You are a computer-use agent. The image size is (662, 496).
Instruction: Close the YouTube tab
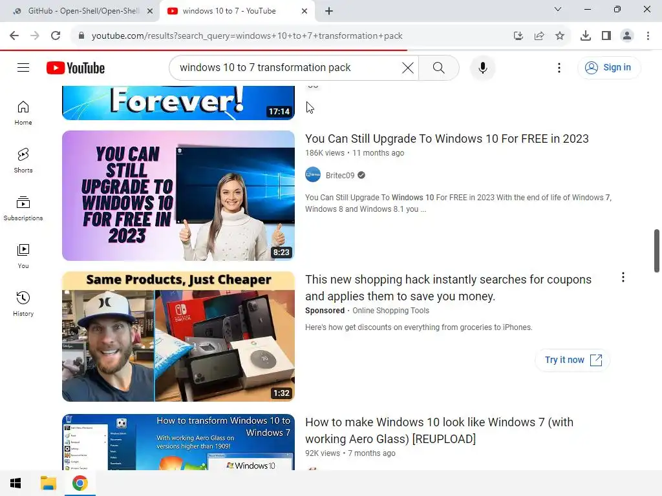coord(304,11)
